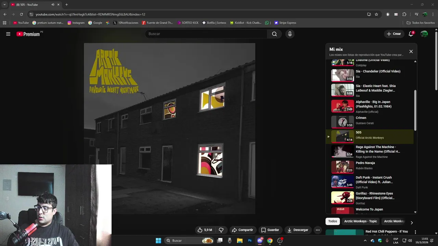Image resolution: width=438 pixels, height=246 pixels.
Task: Open the Todos los favoritos bookmarks folder
Action: coord(421,23)
